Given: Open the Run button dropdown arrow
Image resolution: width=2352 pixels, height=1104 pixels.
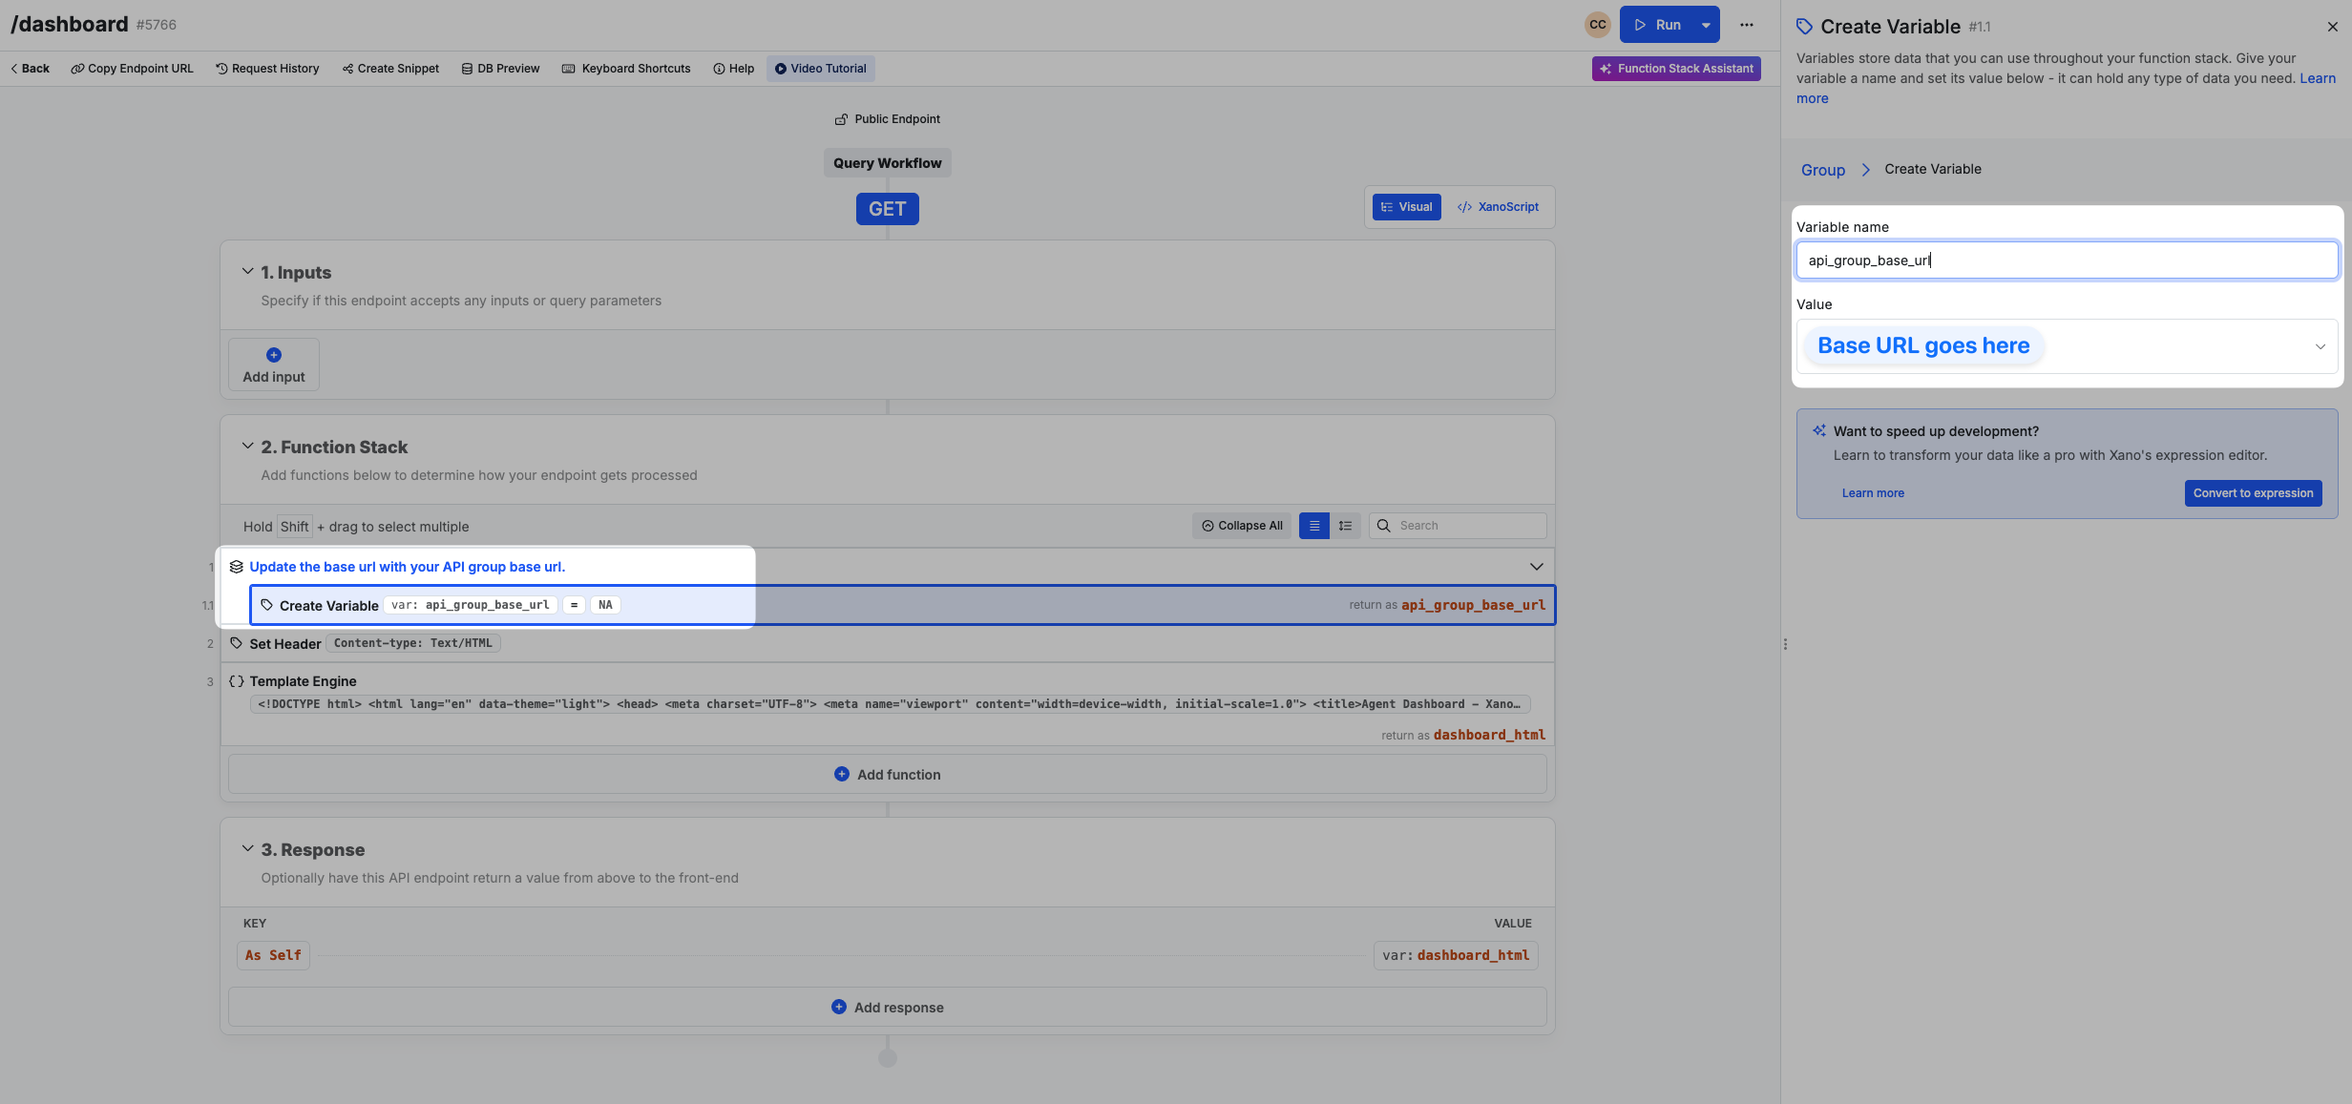Looking at the screenshot, I should 1705,25.
